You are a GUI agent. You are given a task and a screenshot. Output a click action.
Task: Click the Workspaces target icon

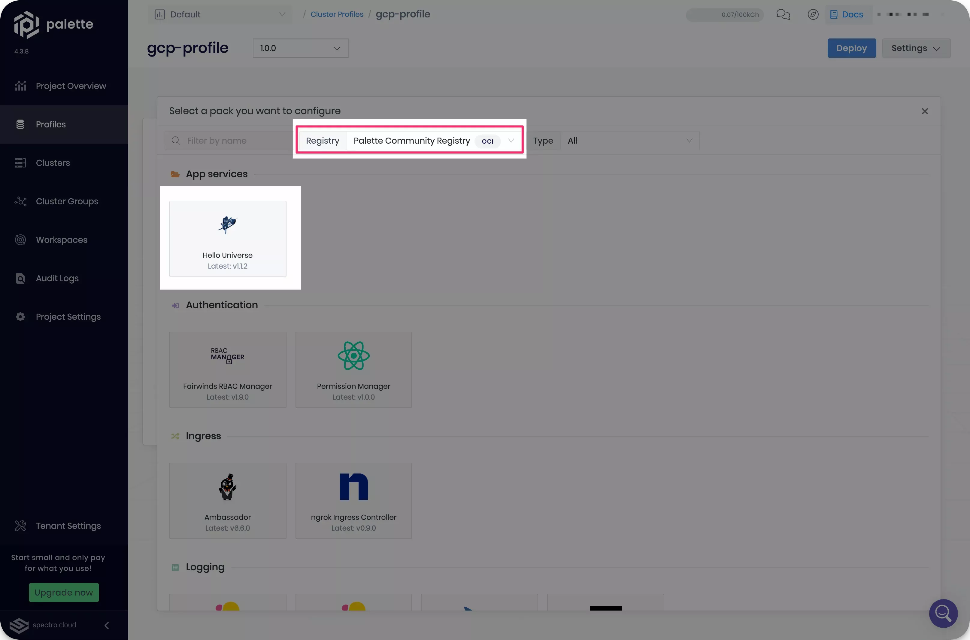pyautogui.click(x=20, y=239)
